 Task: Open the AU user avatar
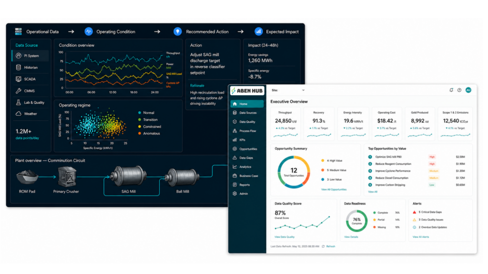tap(468, 90)
